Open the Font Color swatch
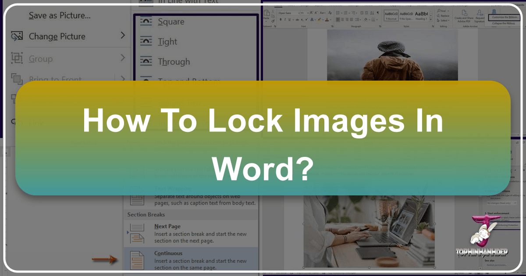The width and height of the screenshot is (526, 276). point(327,20)
